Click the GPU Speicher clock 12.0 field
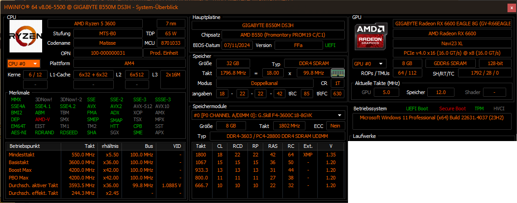This screenshot has height=203, width=517. click(x=440, y=92)
